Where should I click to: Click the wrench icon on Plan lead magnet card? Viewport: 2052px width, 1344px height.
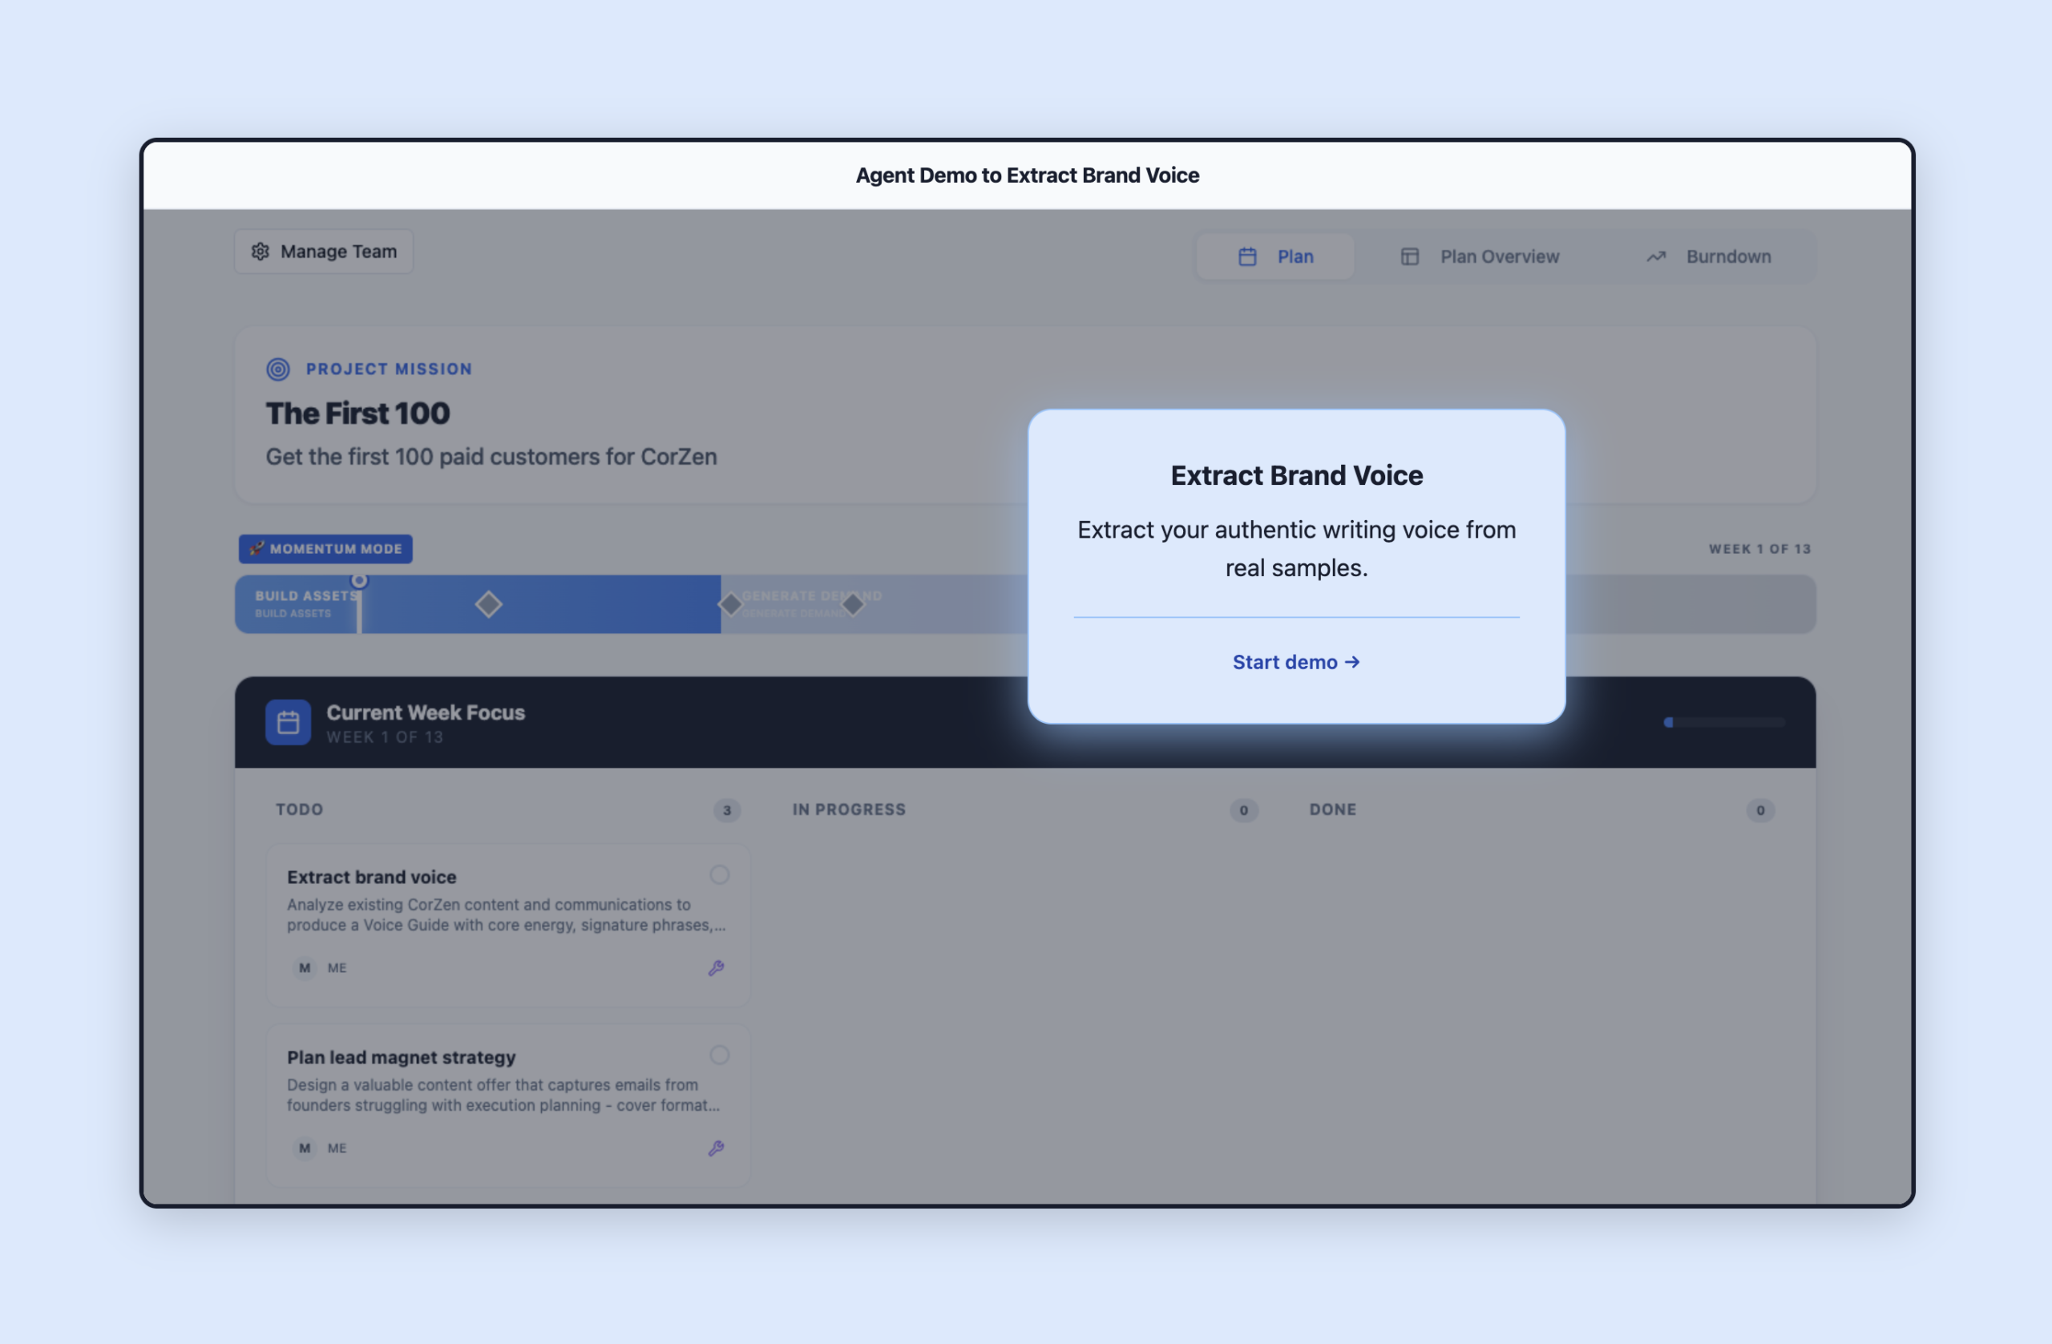click(717, 1148)
